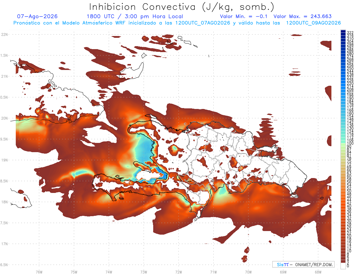Click the colorbar label '75'

click(349, 161)
